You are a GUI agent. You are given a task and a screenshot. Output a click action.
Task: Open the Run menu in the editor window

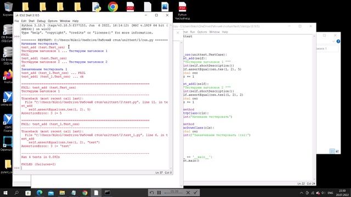coord(193,32)
